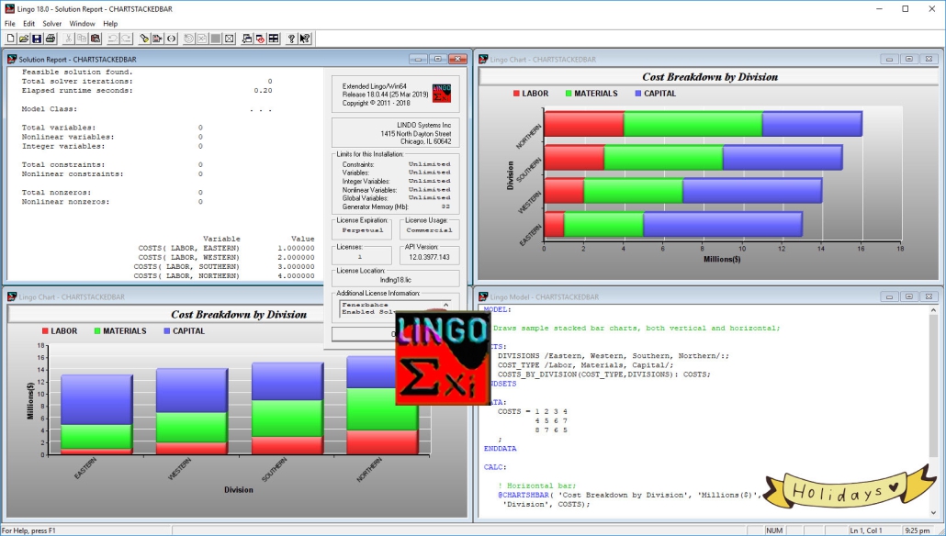Toggle the NUM indicator in status bar

coord(776,529)
